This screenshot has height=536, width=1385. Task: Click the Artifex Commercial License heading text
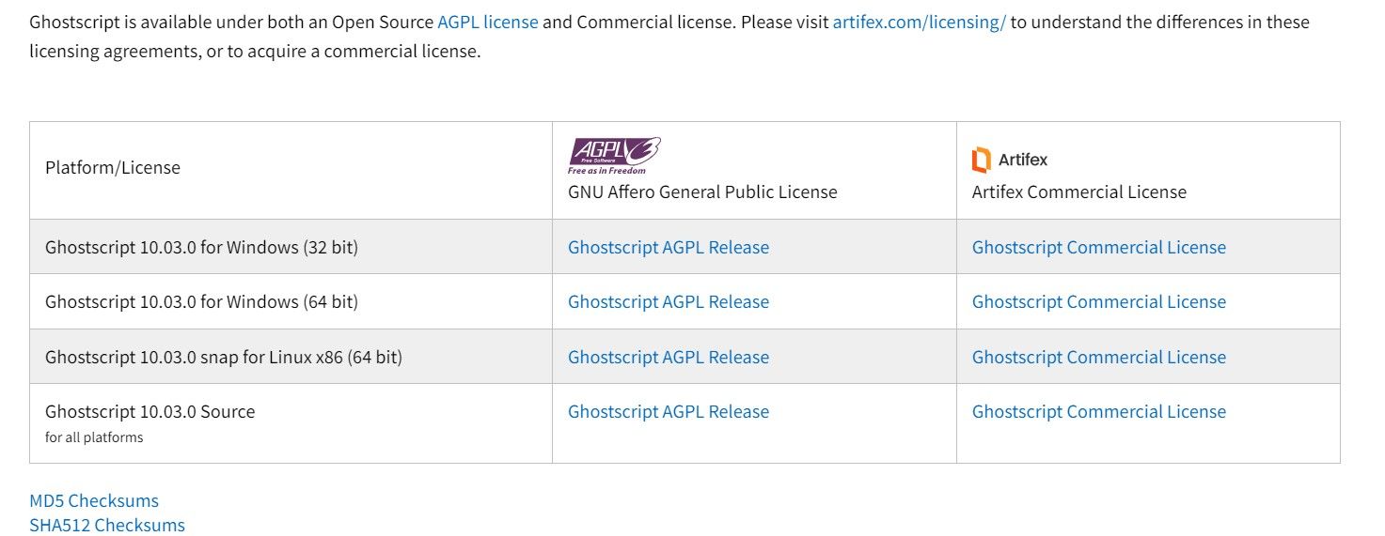click(x=1078, y=192)
